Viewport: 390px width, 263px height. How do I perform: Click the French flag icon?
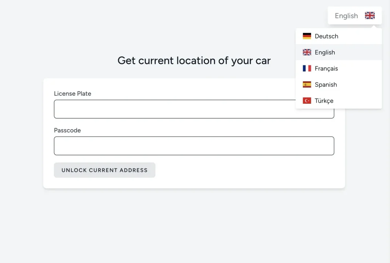tap(307, 68)
